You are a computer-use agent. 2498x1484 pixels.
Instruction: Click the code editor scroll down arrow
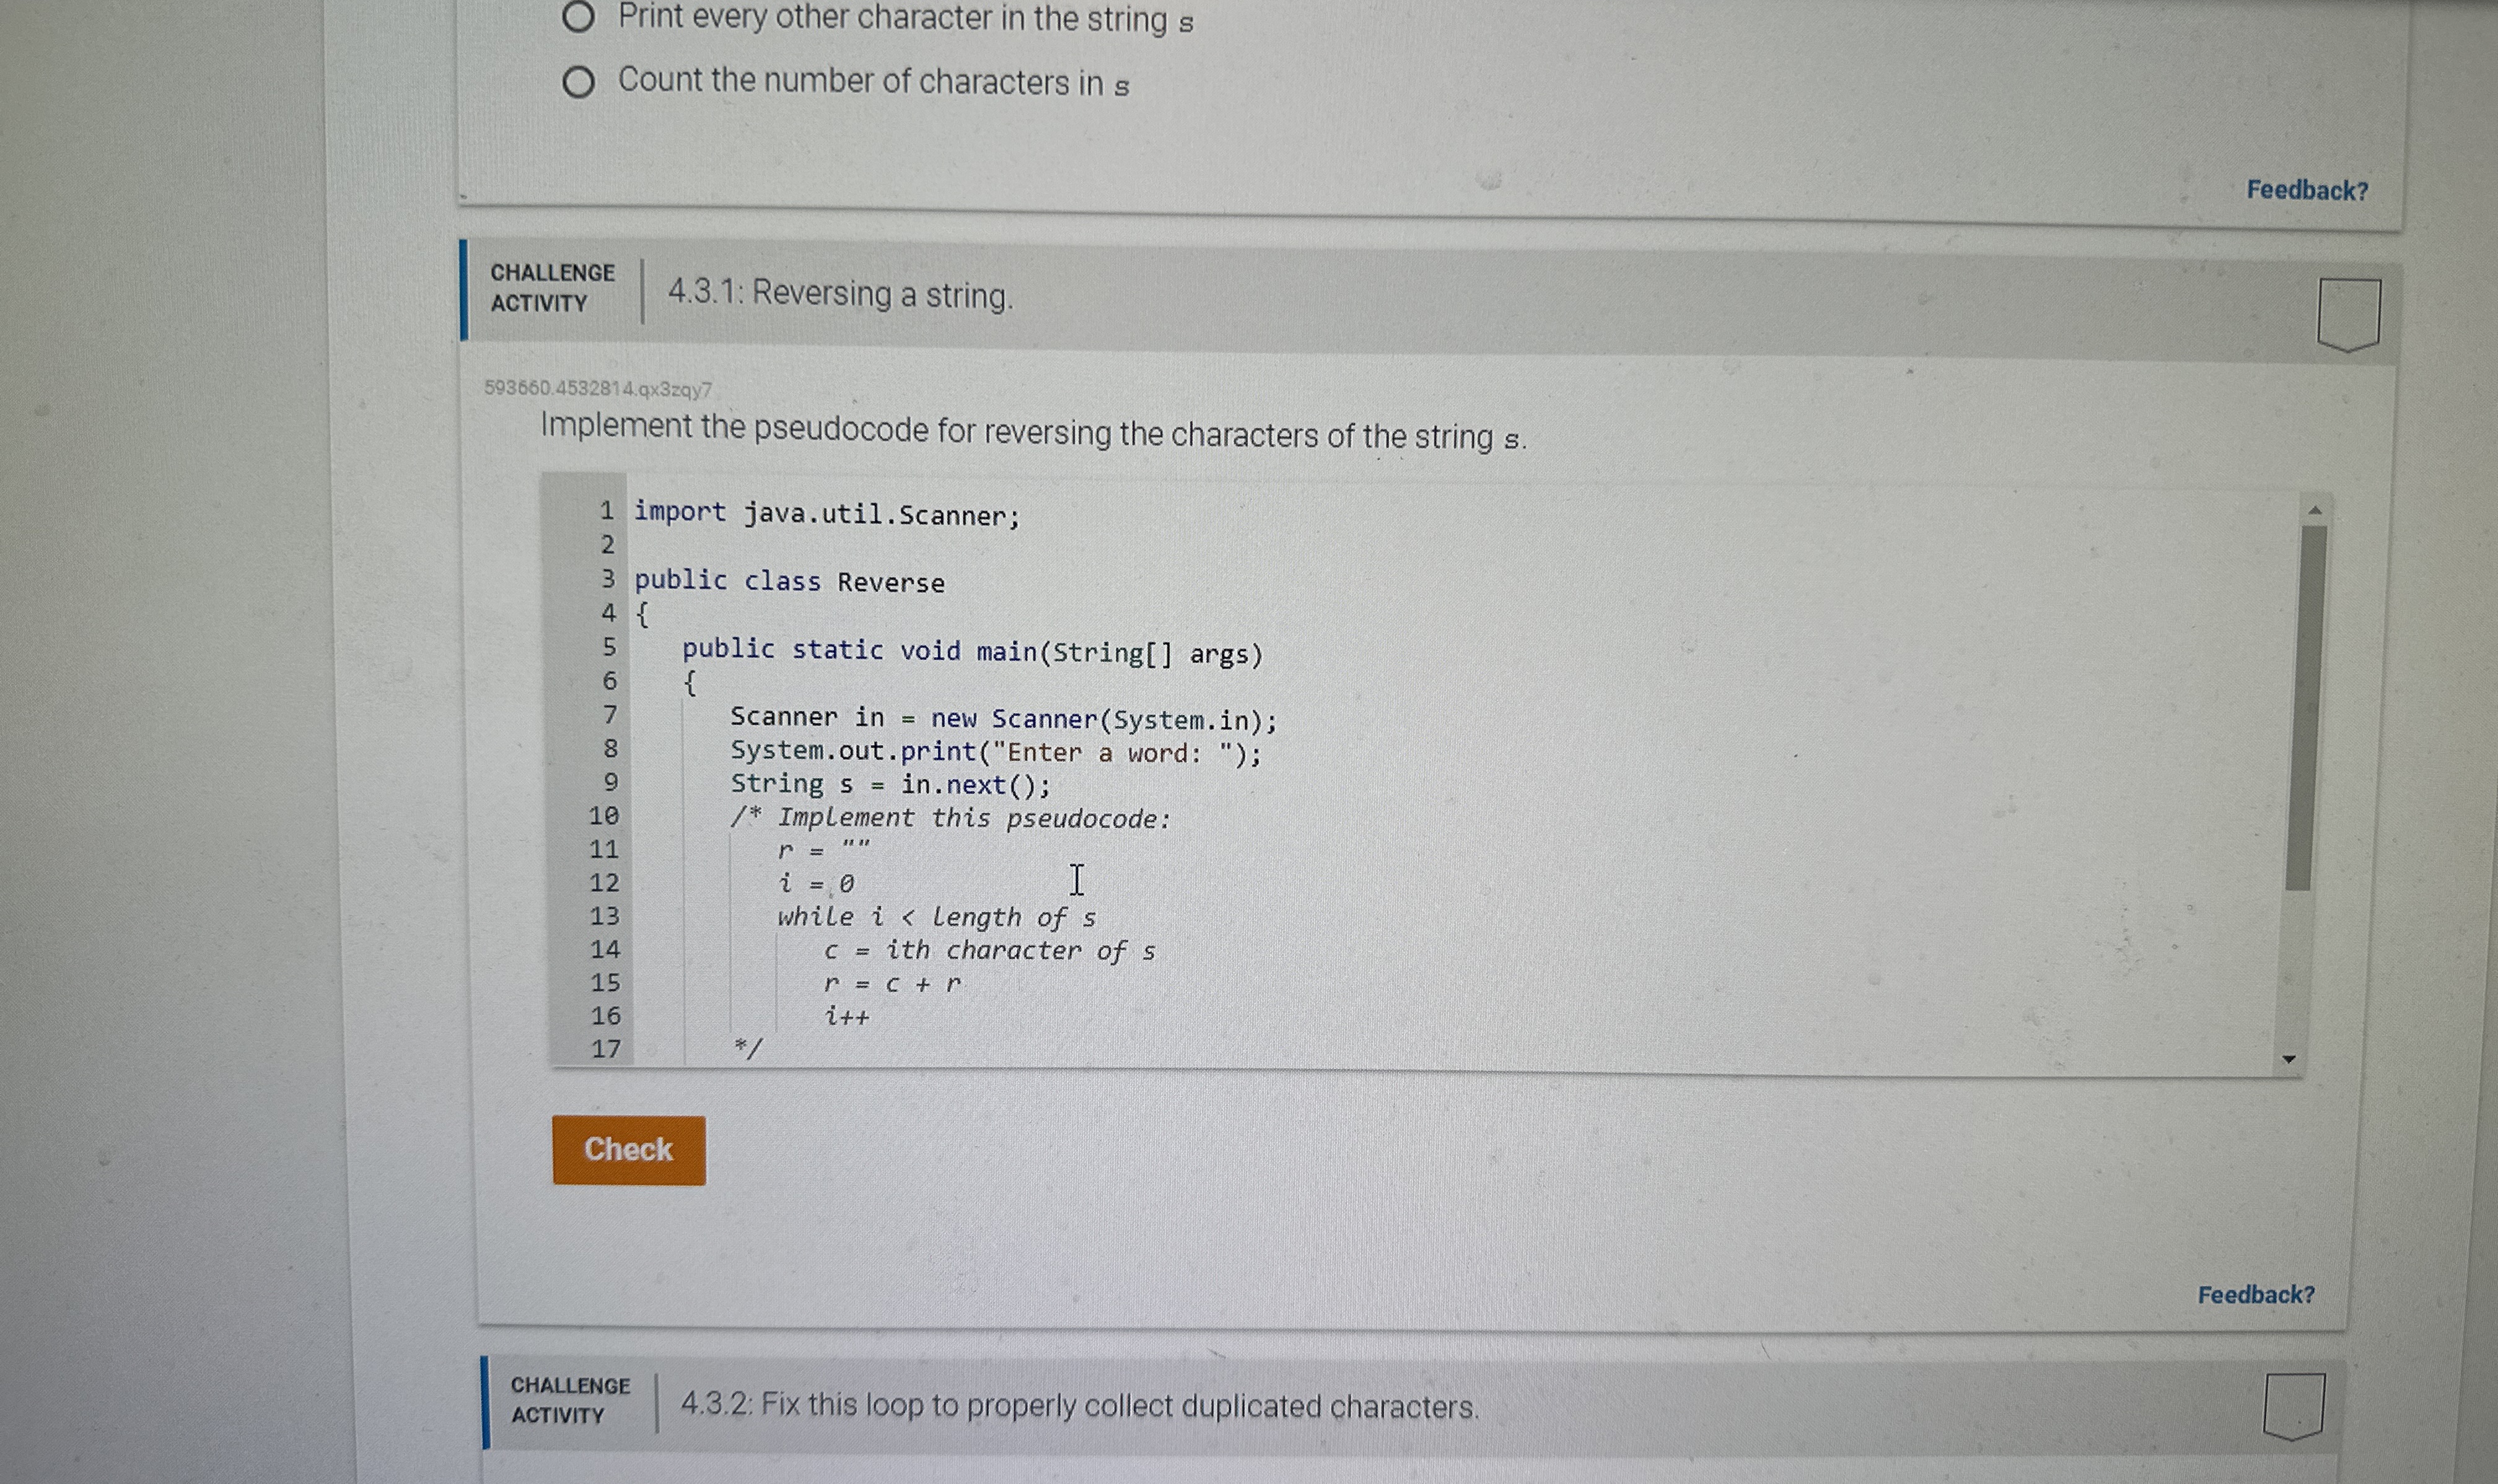click(x=2289, y=1059)
